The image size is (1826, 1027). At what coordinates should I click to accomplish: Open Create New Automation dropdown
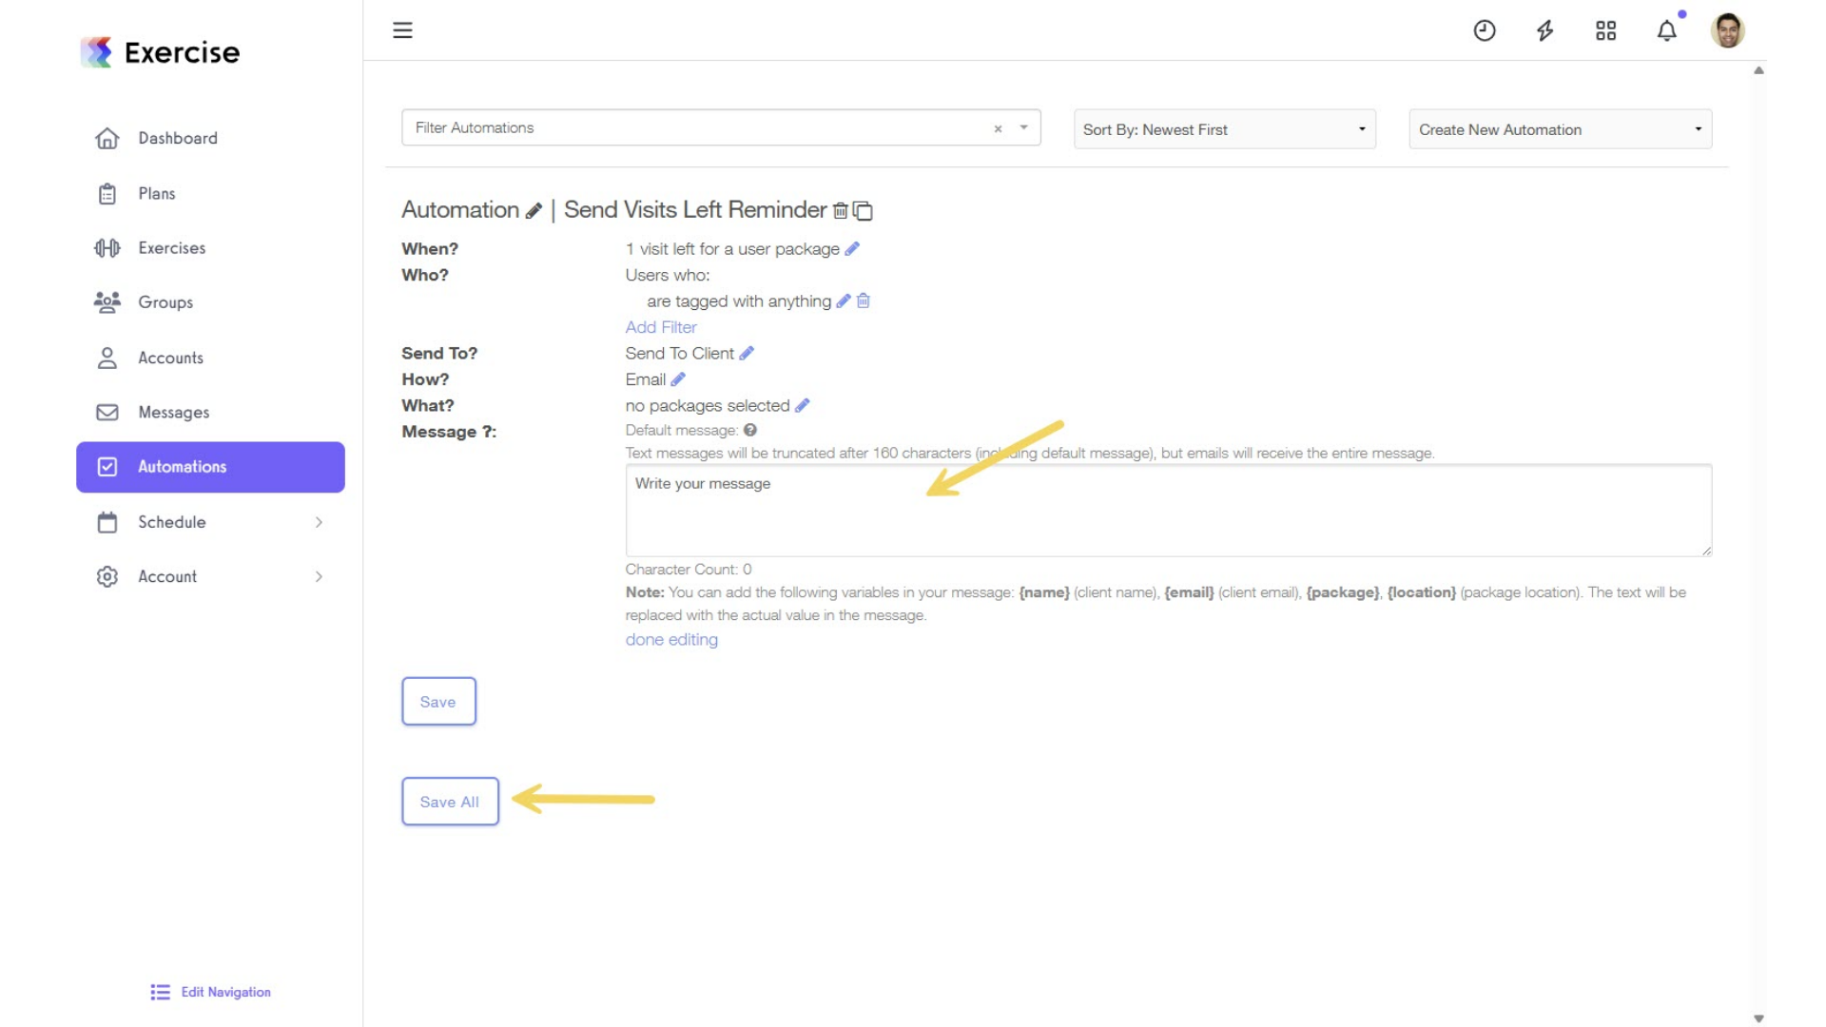(1560, 129)
